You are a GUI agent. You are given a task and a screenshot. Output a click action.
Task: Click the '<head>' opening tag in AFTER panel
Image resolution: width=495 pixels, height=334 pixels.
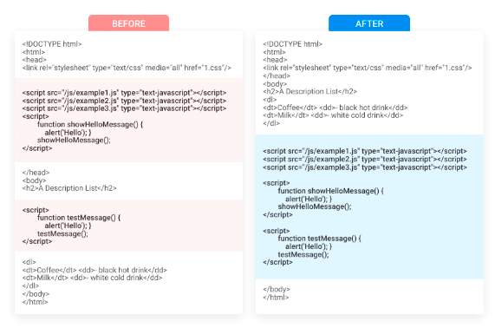click(275, 60)
